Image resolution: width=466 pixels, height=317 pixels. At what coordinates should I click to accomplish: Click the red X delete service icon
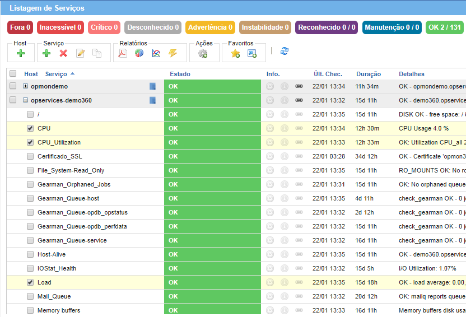tap(63, 53)
